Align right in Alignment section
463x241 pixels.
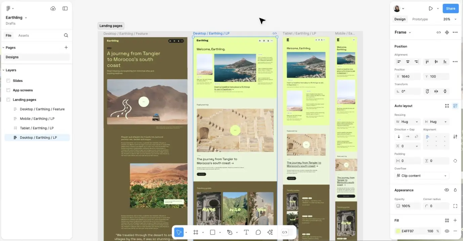(x=416, y=62)
